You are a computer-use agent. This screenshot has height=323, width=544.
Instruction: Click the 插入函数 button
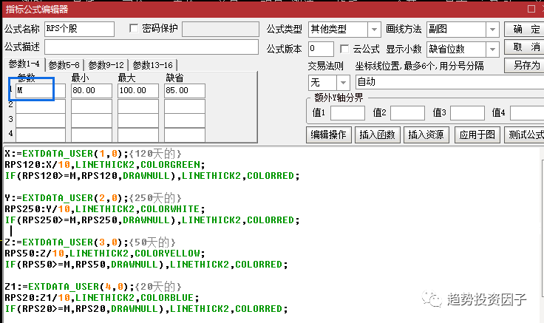(378, 135)
